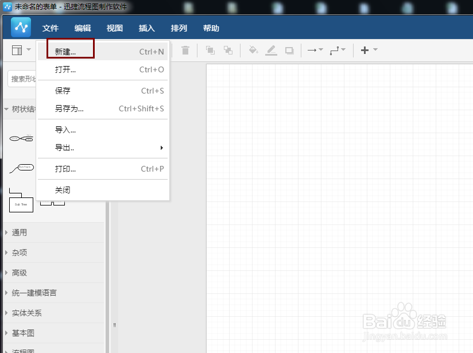
Task: Open the layout view dropdown arrow
Action: pos(29,49)
